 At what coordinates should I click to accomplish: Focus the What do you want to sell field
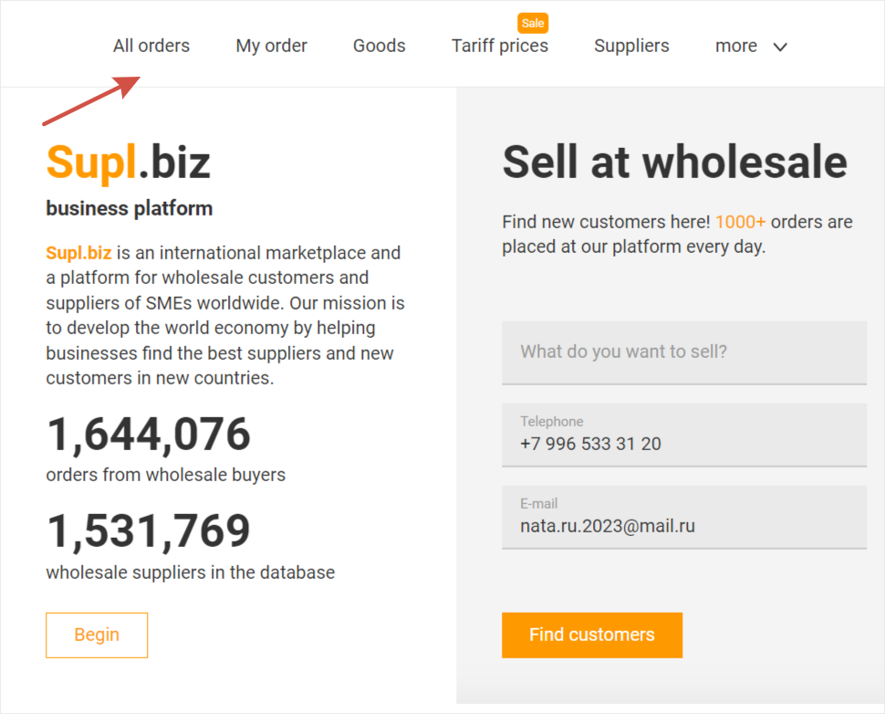(x=683, y=352)
